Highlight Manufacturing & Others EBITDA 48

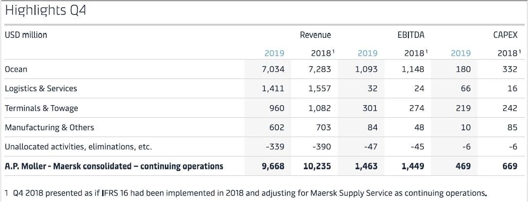[x=419, y=127]
